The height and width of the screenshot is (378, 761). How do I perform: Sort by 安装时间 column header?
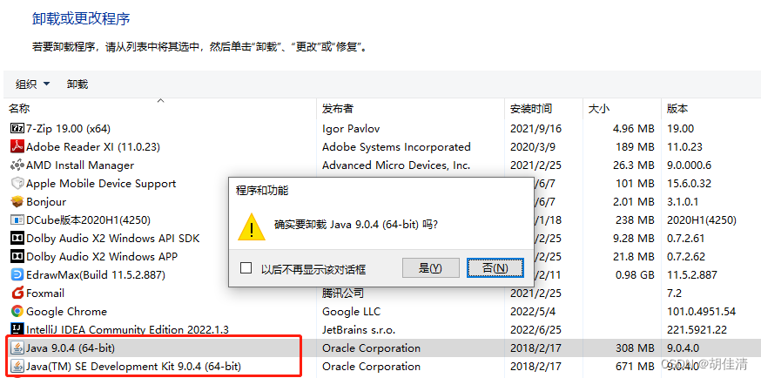(531, 109)
